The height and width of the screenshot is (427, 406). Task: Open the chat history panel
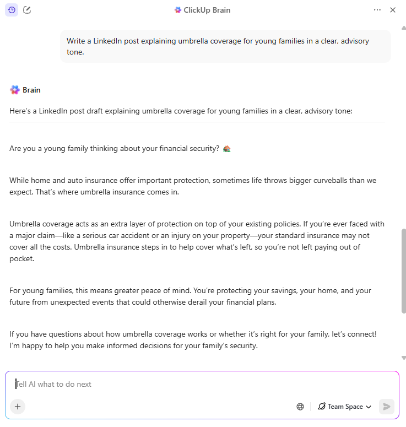pyautogui.click(x=12, y=10)
